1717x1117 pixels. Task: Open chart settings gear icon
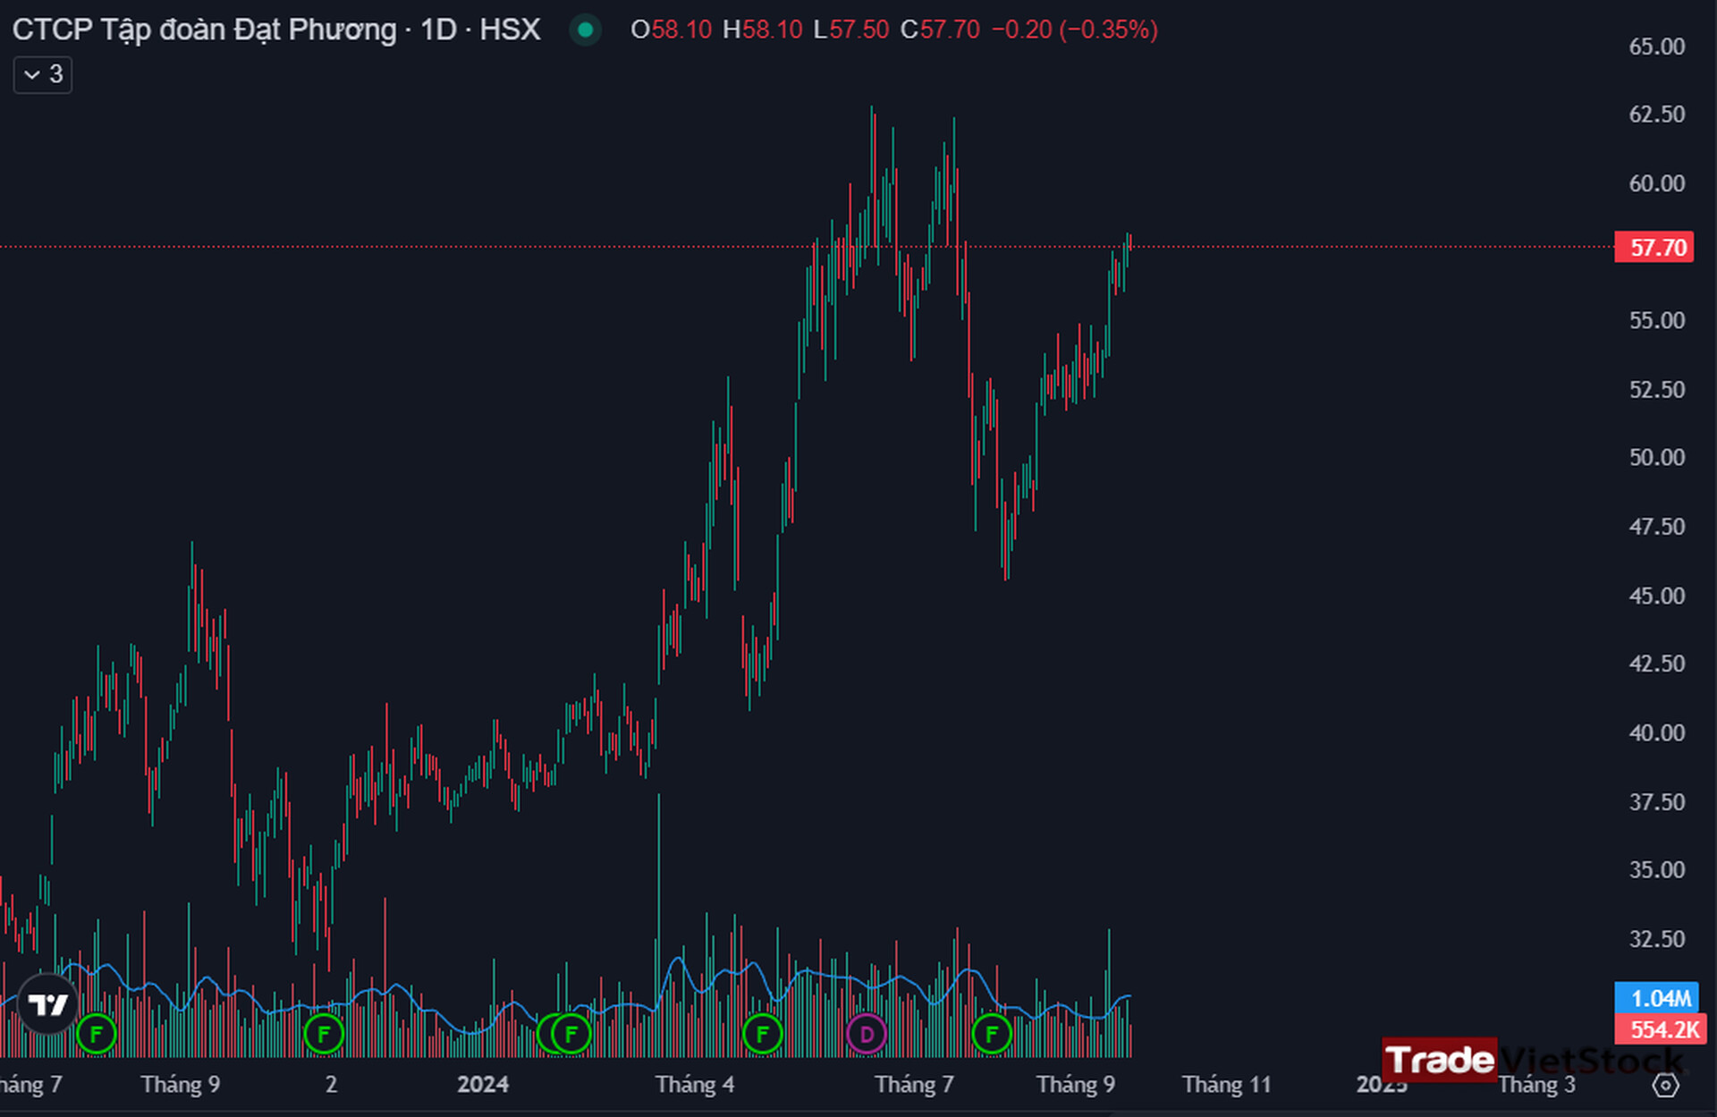tap(1665, 1085)
